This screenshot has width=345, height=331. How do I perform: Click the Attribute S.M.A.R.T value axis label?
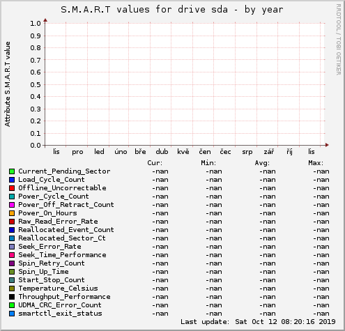pos(8,84)
